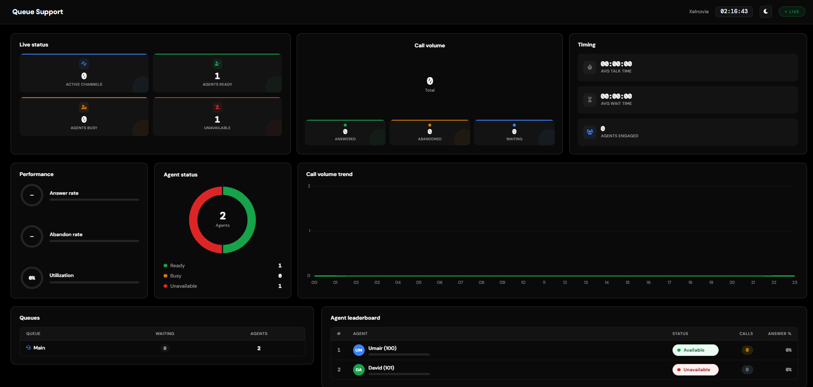Click the Main queue row name
The height and width of the screenshot is (387, 813).
[39, 348]
